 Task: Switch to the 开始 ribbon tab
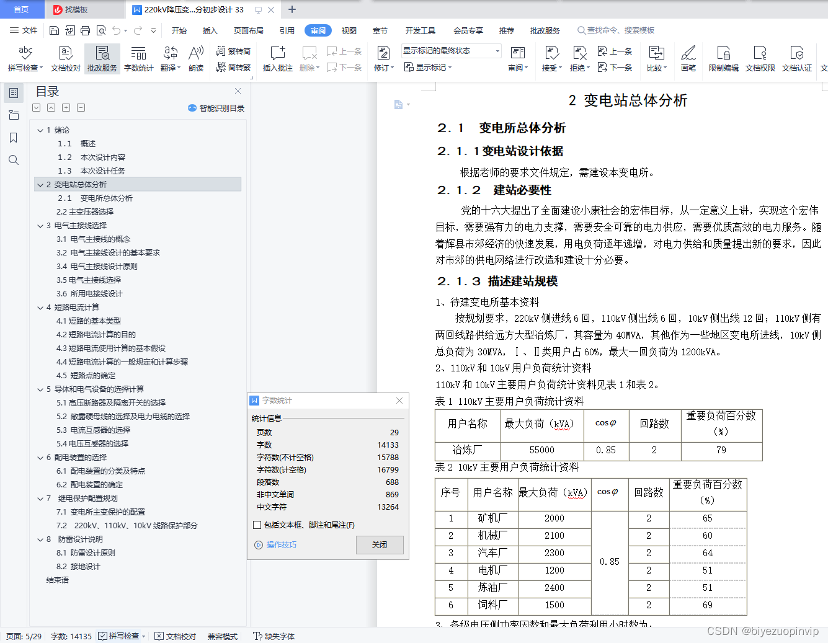pos(179,30)
